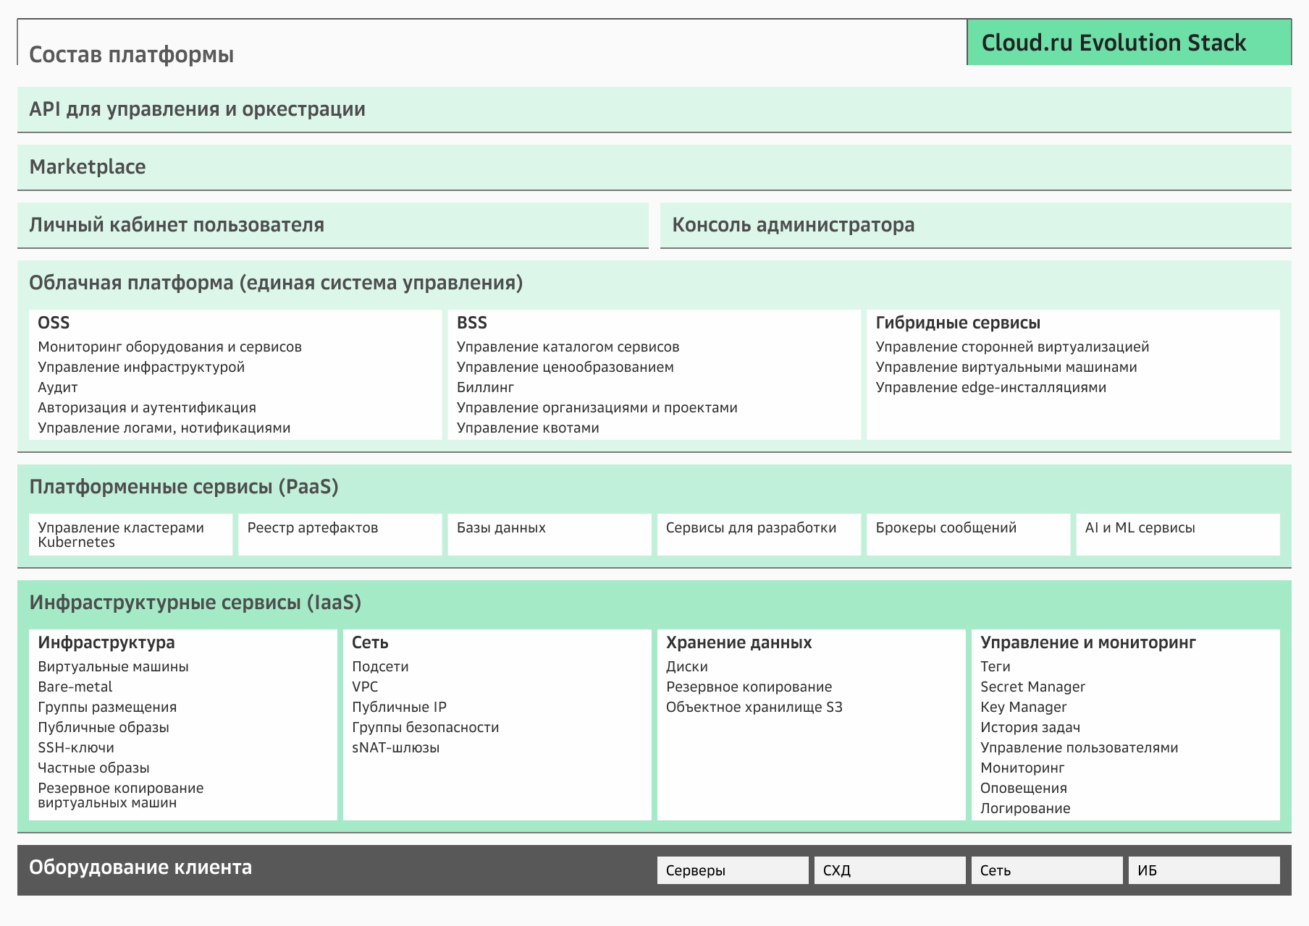Select 'Объектное хранилище S3'
The image size is (1309, 926).
click(754, 708)
